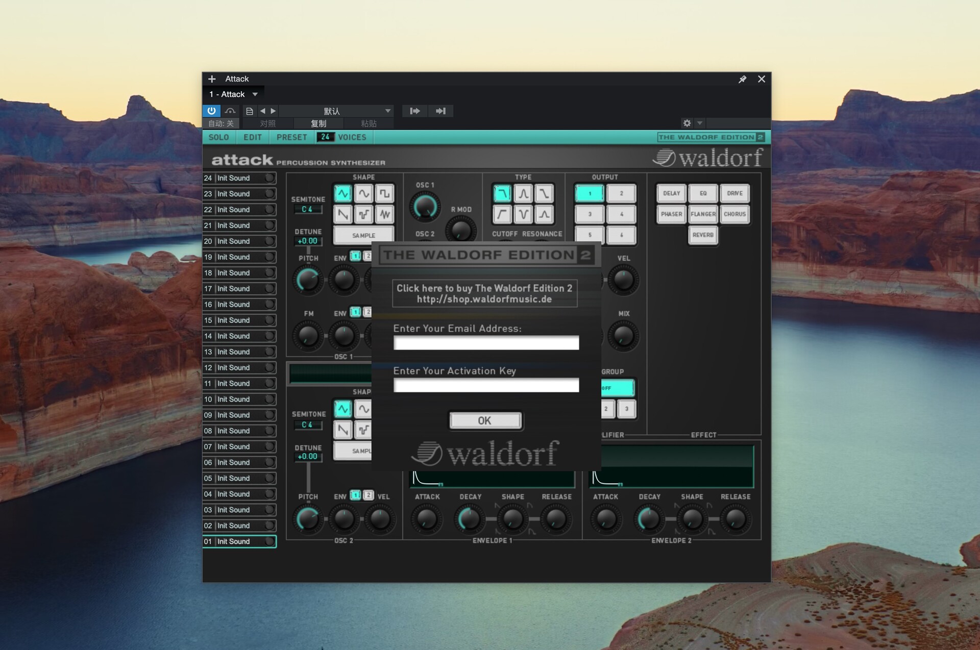Select the highlighted low-pass filter type
980x650 pixels.
(502, 193)
